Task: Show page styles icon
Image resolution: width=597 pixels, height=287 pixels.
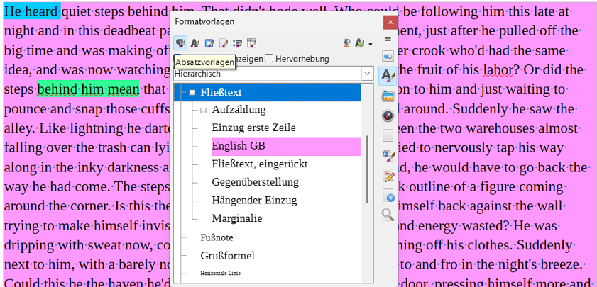Action: (223, 43)
